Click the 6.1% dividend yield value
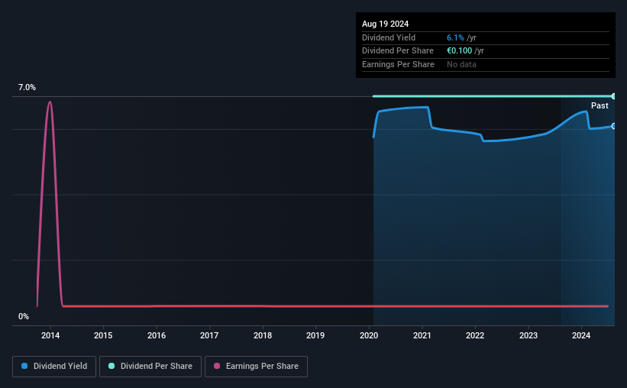 [455, 37]
